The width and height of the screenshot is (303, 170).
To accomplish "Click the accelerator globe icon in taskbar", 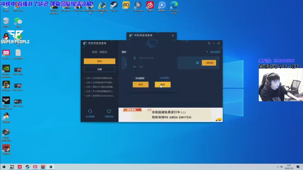I will coord(51,167).
